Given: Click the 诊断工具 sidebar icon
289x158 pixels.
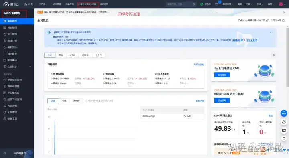Looking at the screenshot, I should click(5, 119).
